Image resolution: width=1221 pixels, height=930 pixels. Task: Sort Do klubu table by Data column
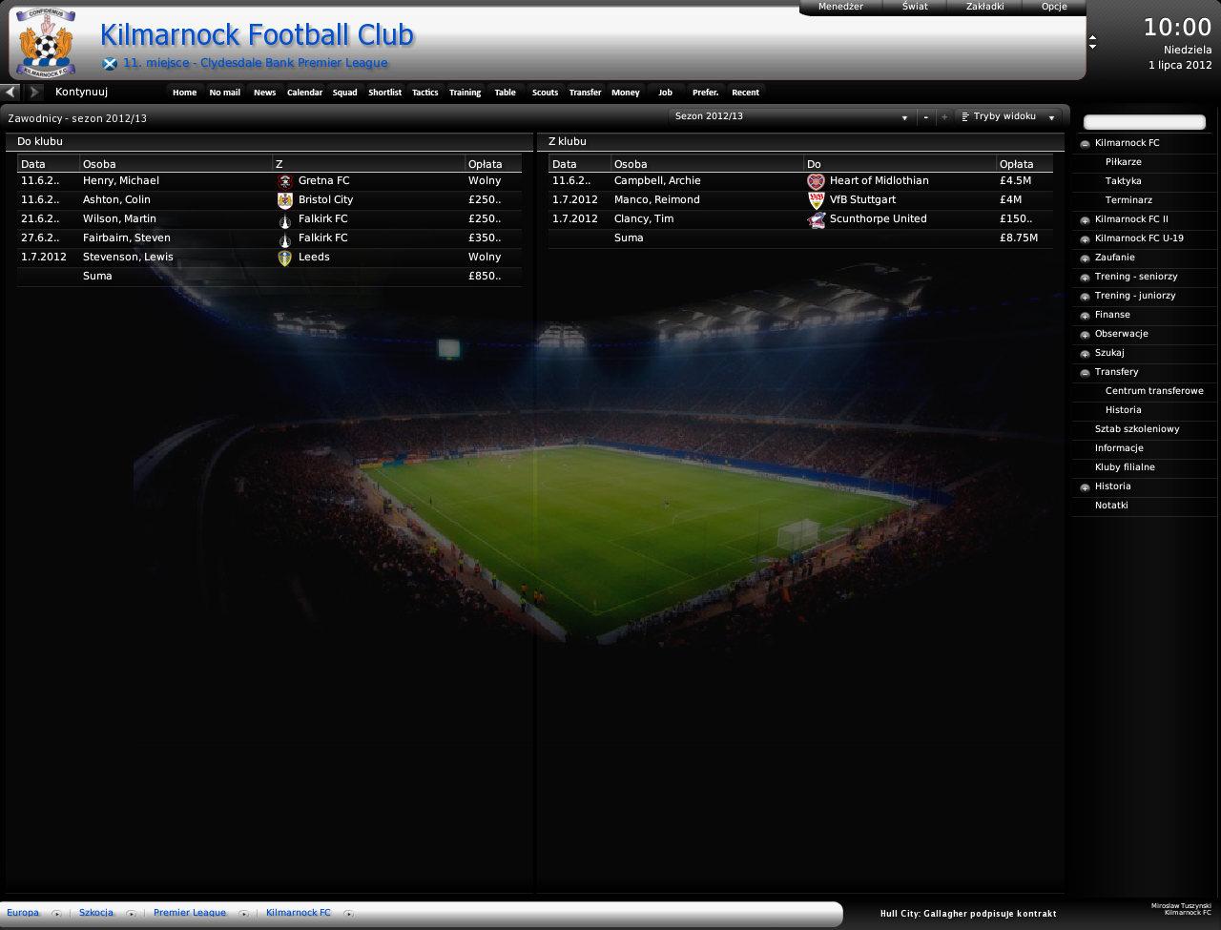pyautogui.click(x=48, y=164)
